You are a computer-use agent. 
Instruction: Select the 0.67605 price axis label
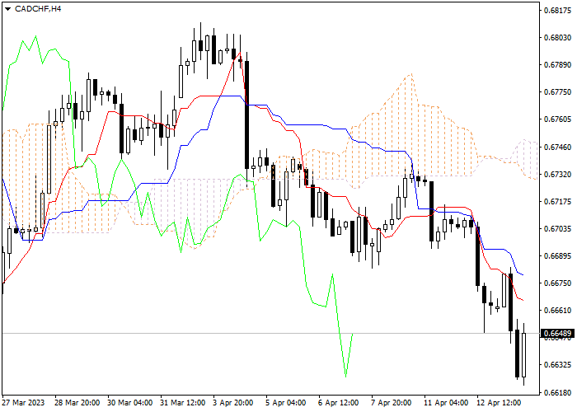[558, 119]
